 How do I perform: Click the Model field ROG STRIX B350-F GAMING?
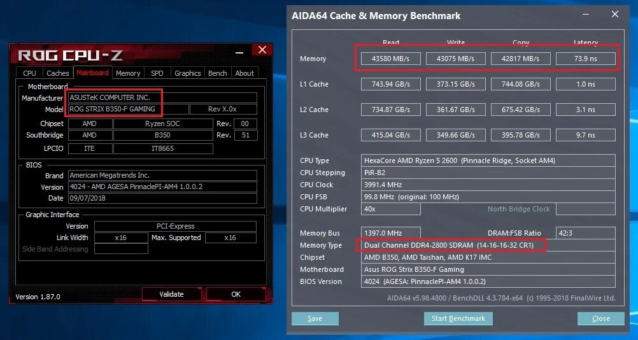pyautogui.click(x=129, y=109)
